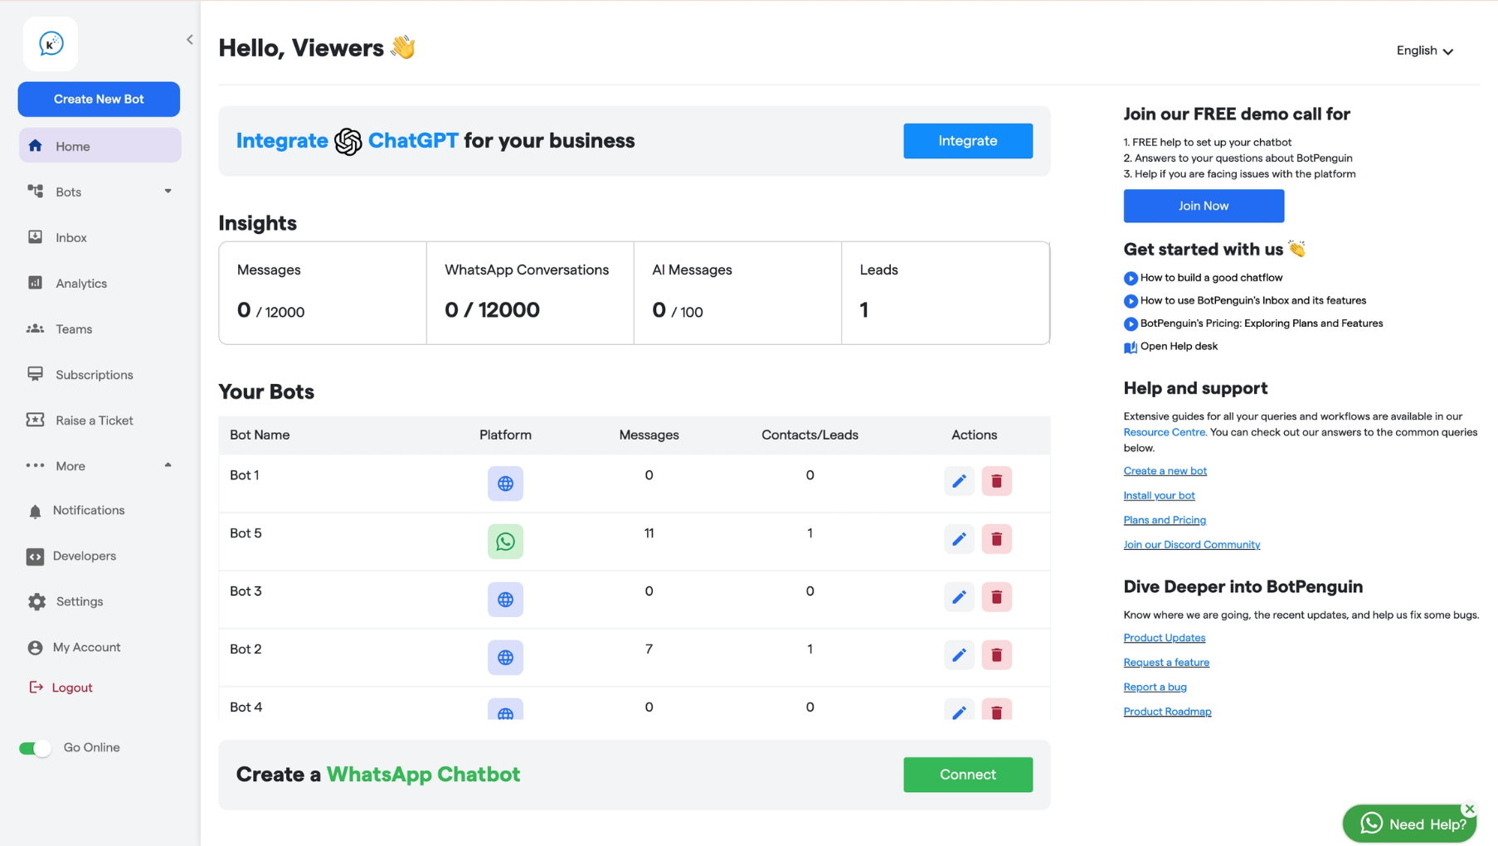Open Help desk link
This screenshot has width=1498, height=846.
[x=1179, y=347]
